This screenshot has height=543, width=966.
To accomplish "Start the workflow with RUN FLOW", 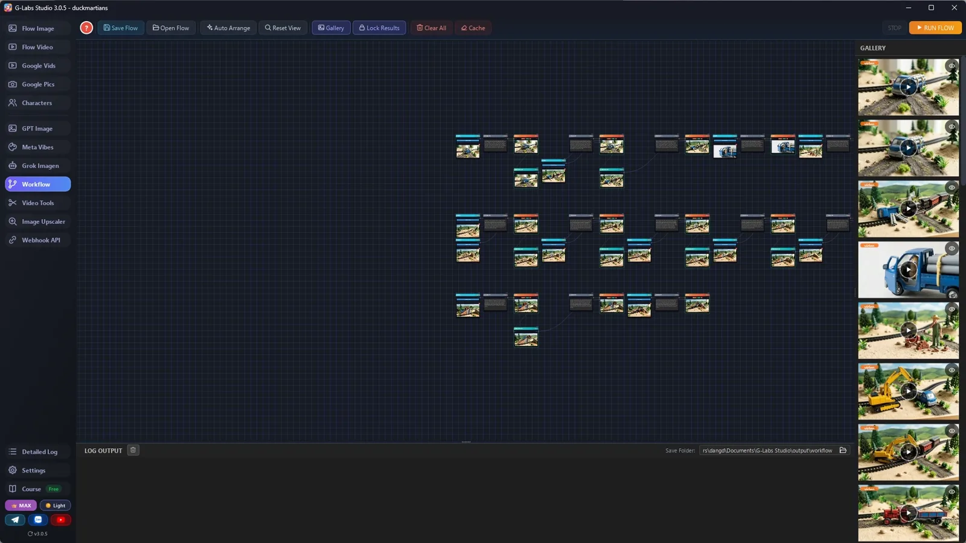I will click(x=935, y=28).
